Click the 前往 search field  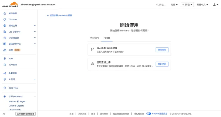point(161,5)
